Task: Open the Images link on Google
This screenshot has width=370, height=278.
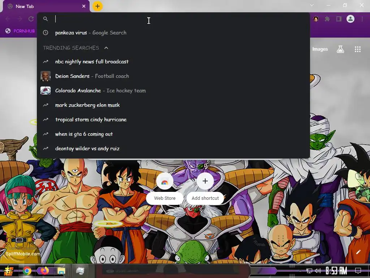Action: (320, 49)
